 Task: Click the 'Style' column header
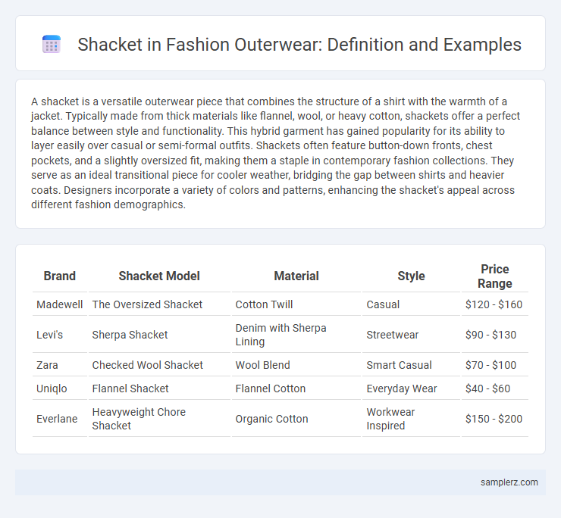pyautogui.click(x=411, y=276)
